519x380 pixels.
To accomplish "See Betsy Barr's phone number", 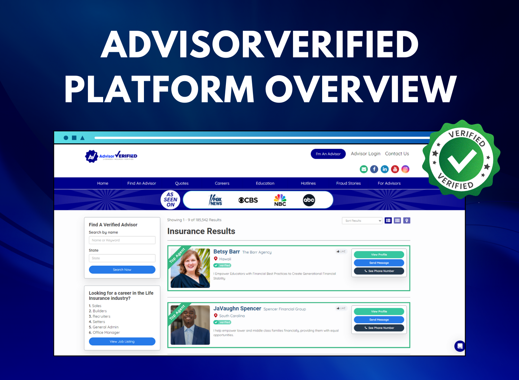I will 379,271.
